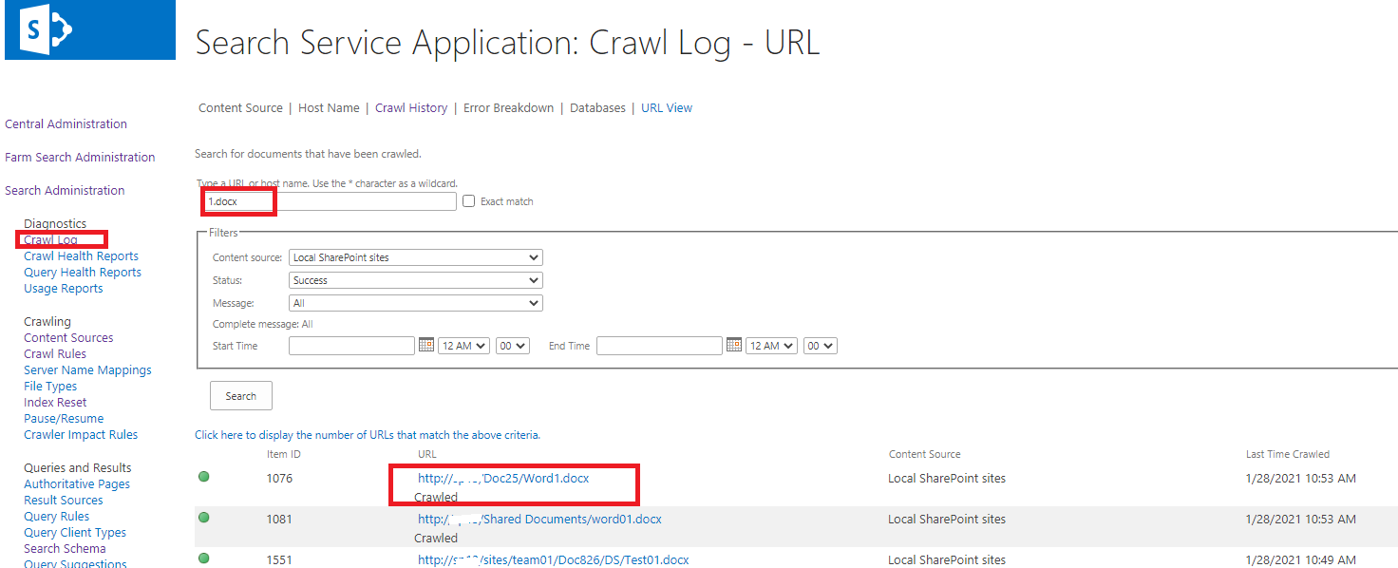Click Item ID 1076 cell
Viewport: 1398px width, 568px height.
[x=280, y=479]
